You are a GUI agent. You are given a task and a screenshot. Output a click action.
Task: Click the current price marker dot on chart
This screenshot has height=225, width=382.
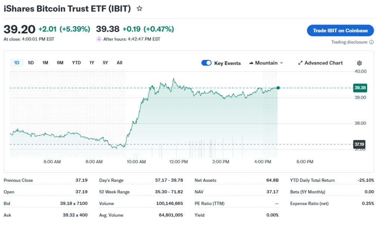coord(278,88)
